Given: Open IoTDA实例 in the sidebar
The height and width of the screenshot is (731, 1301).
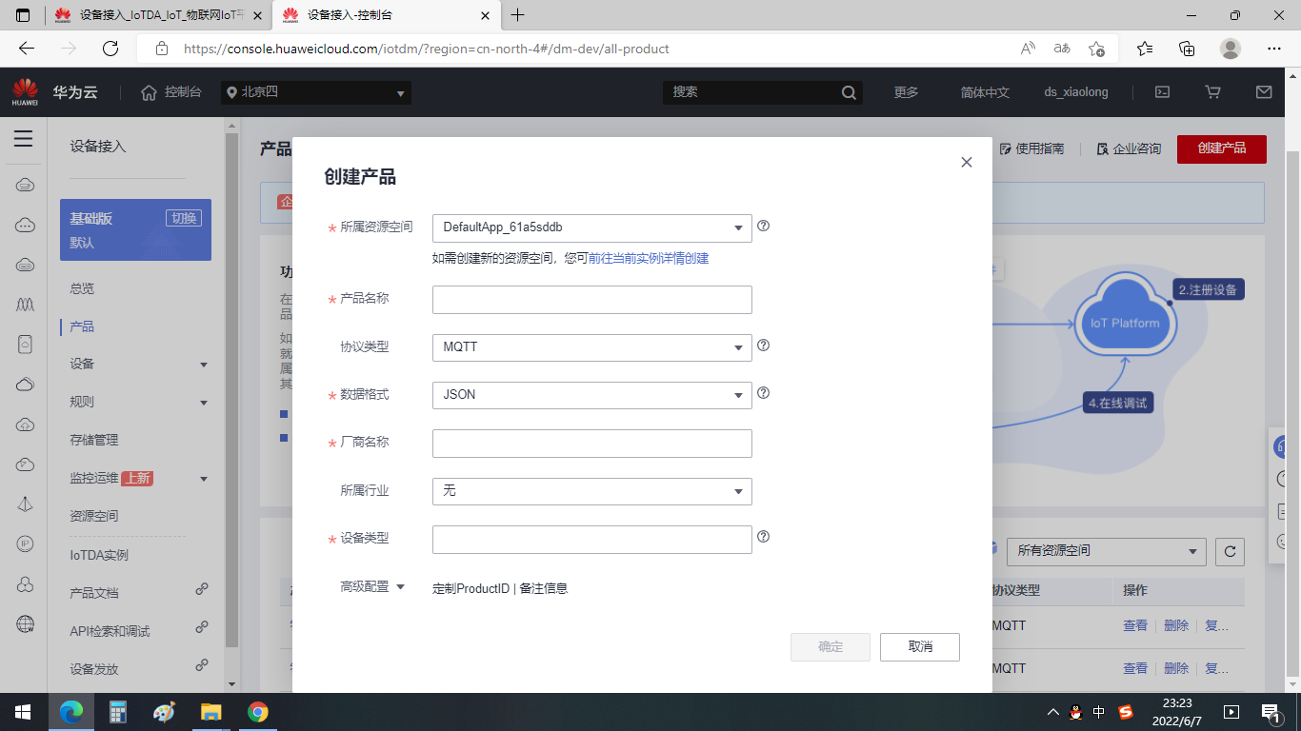Looking at the screenshot, I should [x=99, y=555].
